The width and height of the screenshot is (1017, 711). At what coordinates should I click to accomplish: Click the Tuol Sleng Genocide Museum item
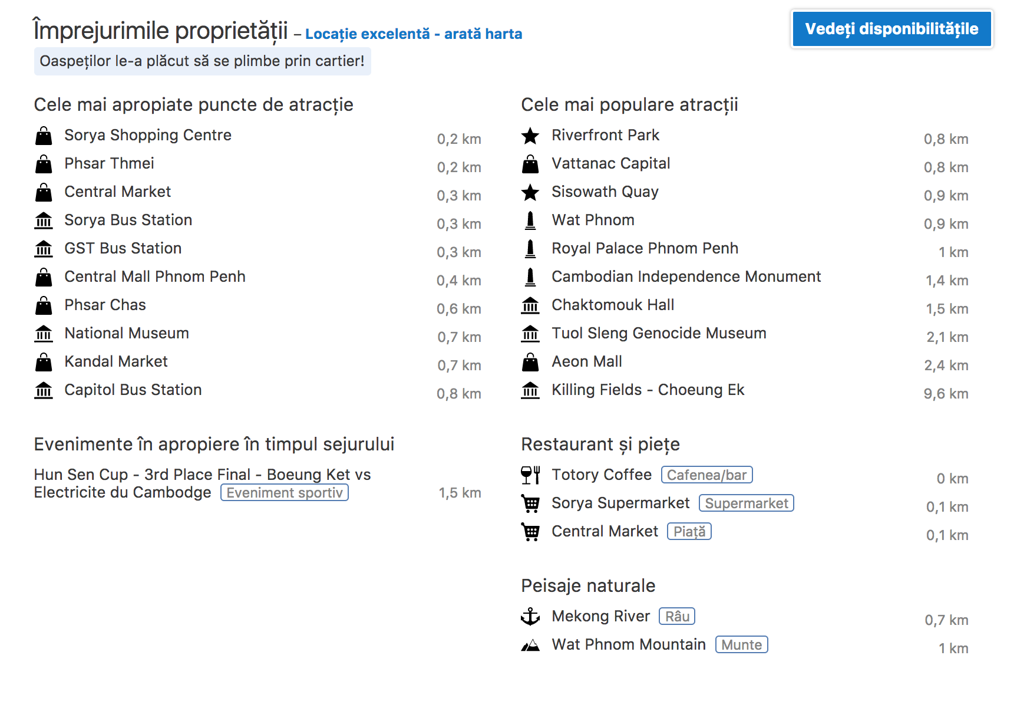659,334
